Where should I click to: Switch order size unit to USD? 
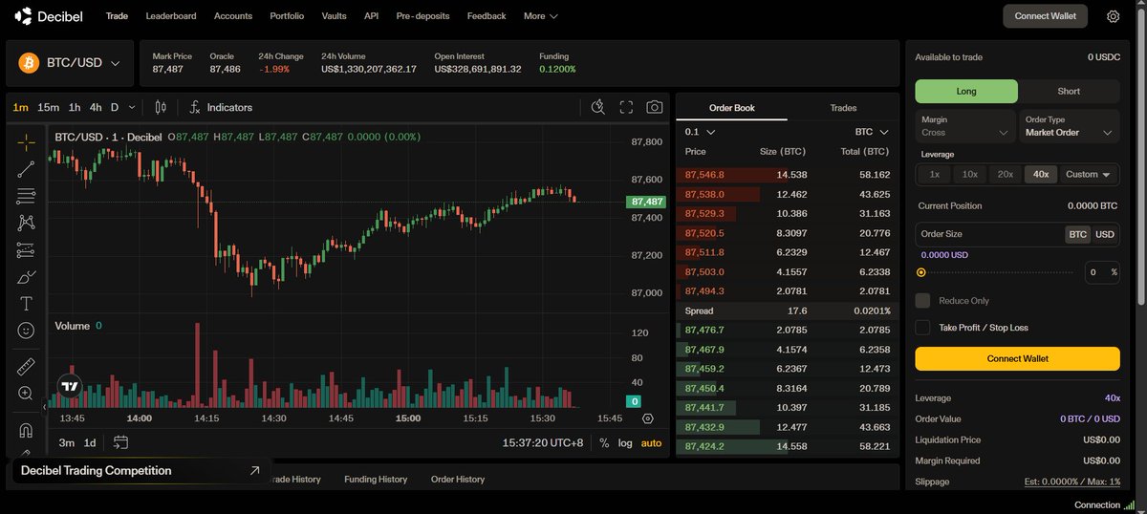pyautogui.click(x=1104, y=234)
